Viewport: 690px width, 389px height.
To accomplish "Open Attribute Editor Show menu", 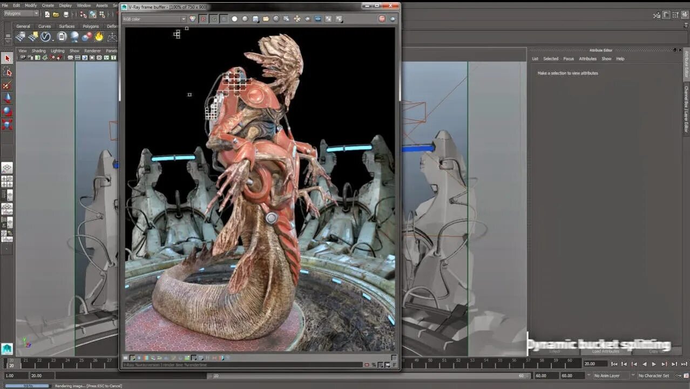I will pos(606,59).
